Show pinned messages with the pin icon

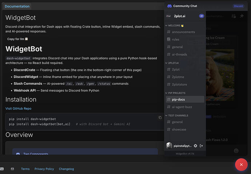click(242, 16)
